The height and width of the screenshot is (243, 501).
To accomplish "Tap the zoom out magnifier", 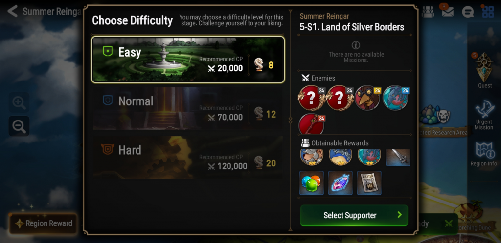I will (x=19, y=126).
